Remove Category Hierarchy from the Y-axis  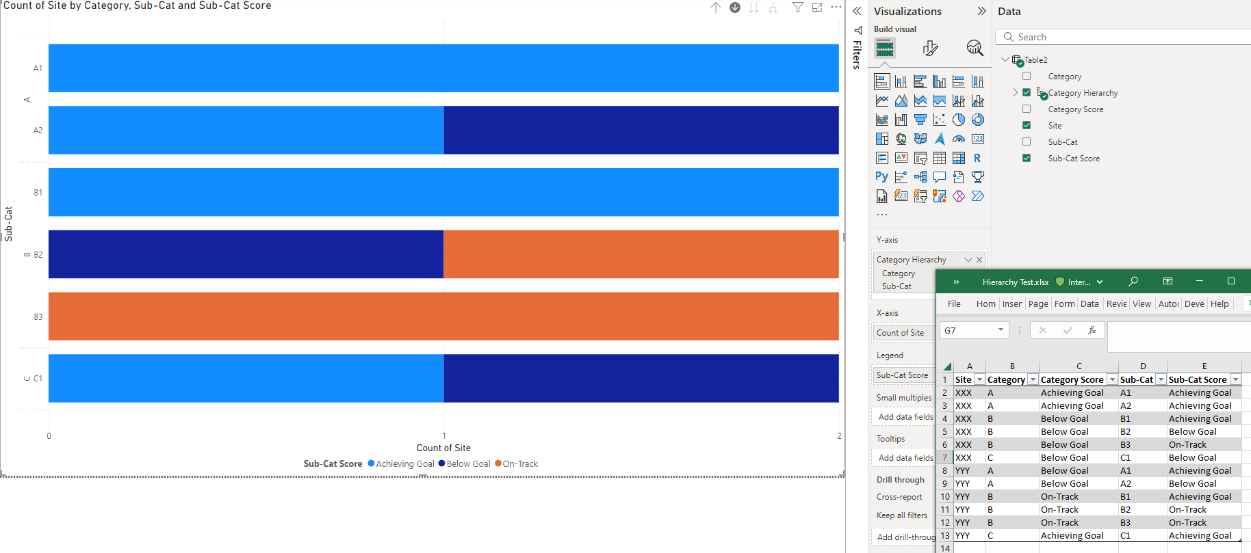979,260
